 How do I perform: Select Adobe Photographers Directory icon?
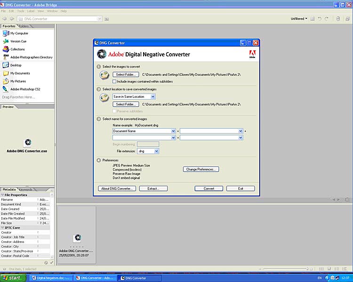pyautogui.click(x=6, y=57)
